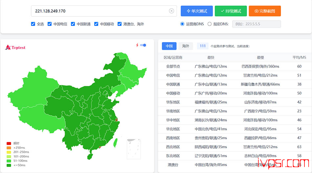
Task: Click 广东中山/联通/13ms cell
Action: pos(211,84)
